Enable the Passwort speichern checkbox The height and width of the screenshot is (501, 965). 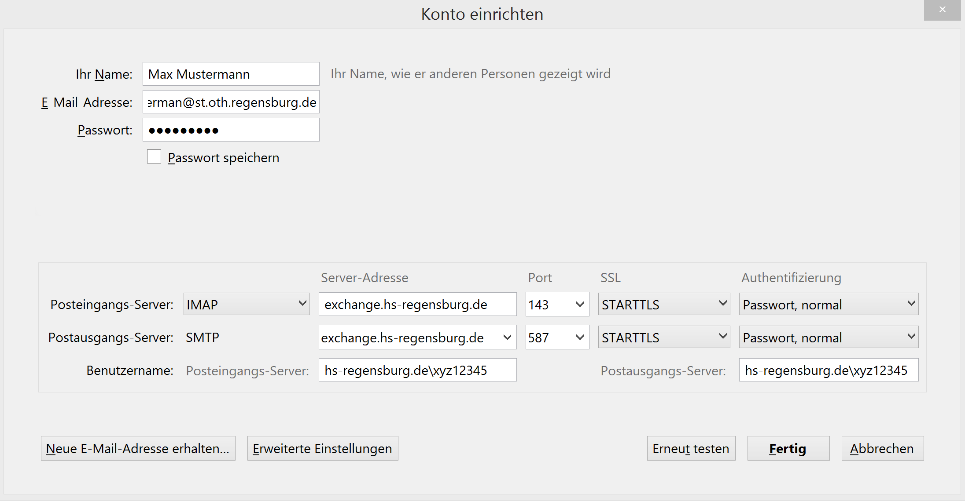point(154,157)
